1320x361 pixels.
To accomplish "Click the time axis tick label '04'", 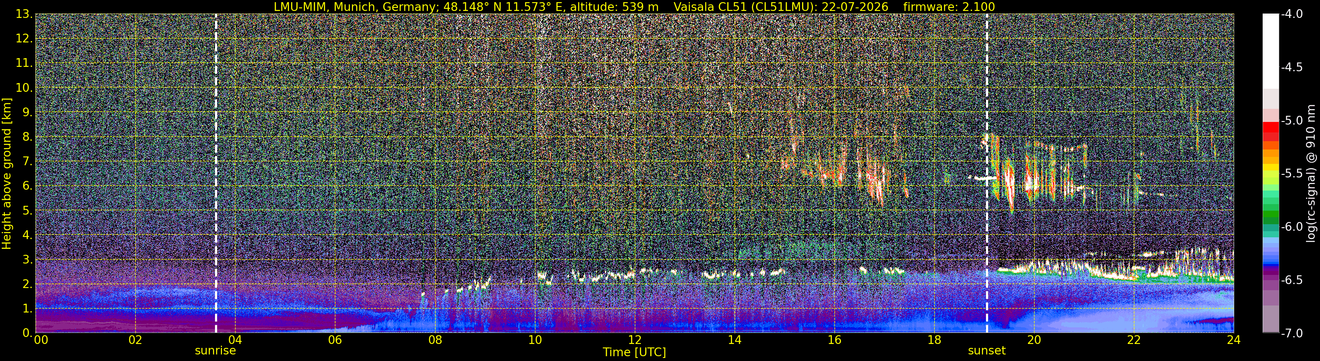I will click(235, 340).
